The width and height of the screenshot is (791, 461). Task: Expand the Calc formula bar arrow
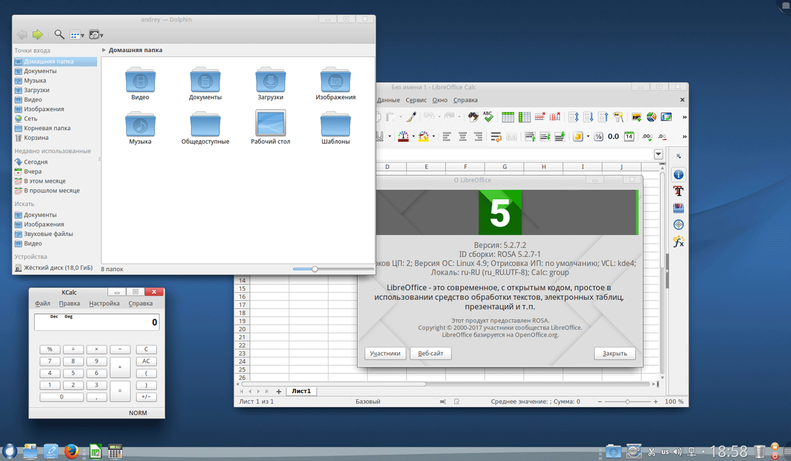click(x=658, y=154)
